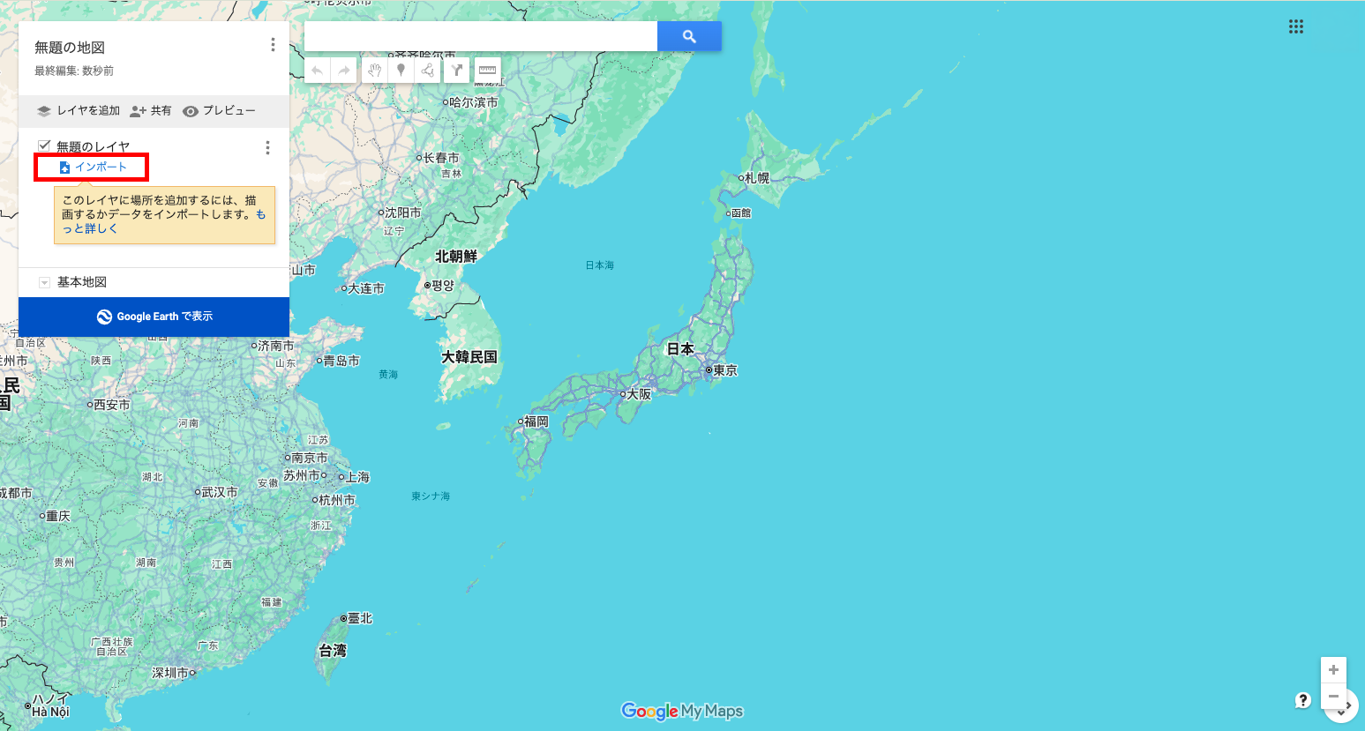Zoom in with the plus button
The width and height of the screenshot is (1365, 731).
coord(1333,670)
